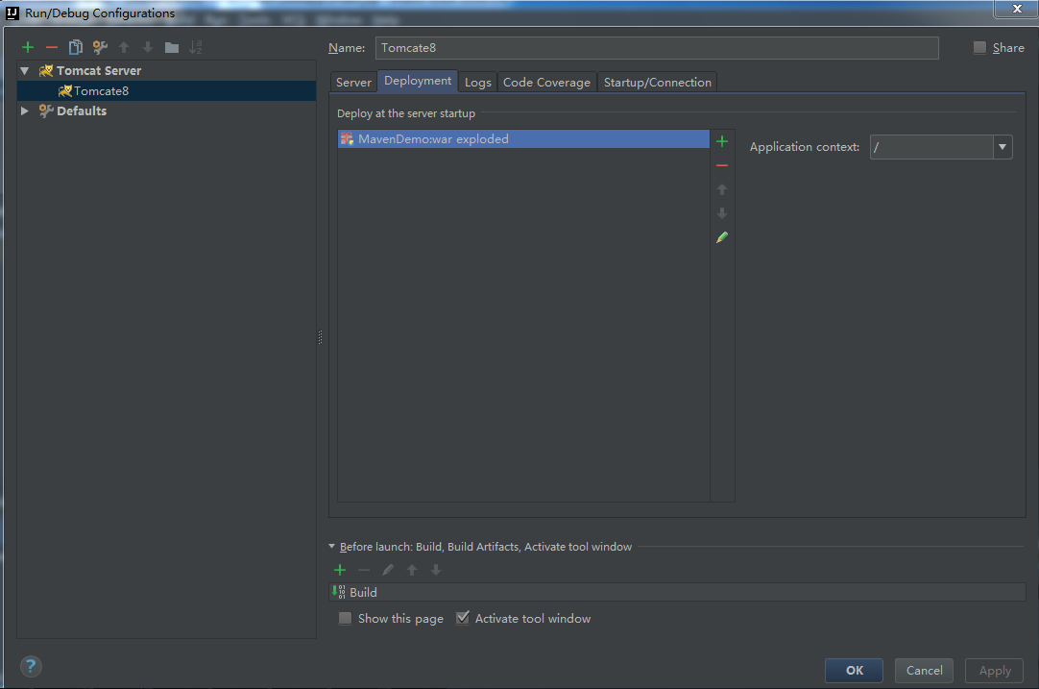This screenshot has height=689, width=1039.
Task: Add new configuration with green plus icon
Action: coord(28,47)
